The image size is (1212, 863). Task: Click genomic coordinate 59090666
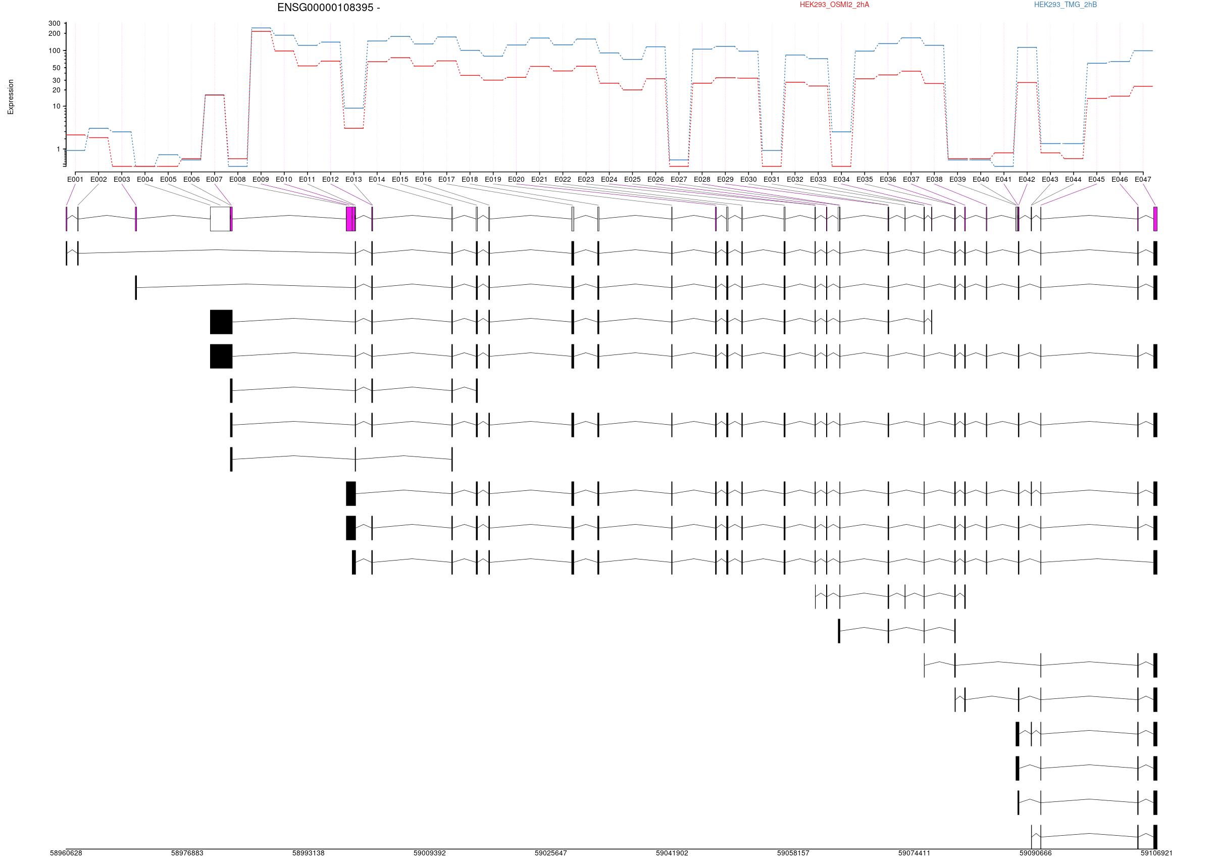coord(1035,853)
